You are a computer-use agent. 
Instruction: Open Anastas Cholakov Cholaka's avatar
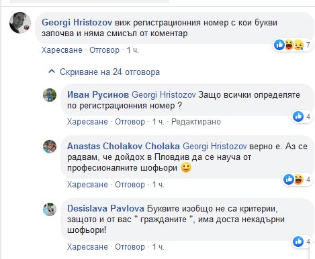(50, 147)
